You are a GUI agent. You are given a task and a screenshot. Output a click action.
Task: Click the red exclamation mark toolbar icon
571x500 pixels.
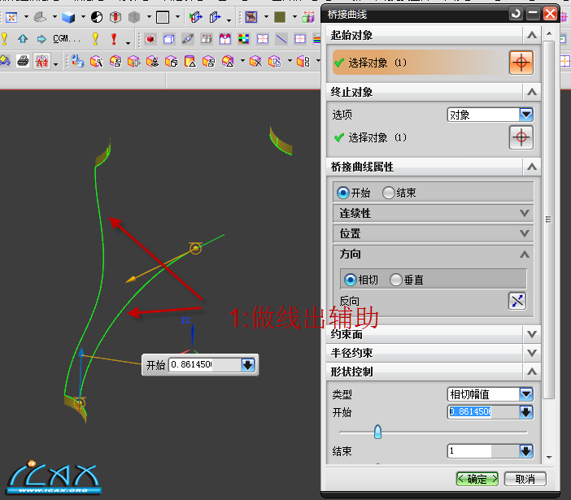(x=114, y=39)
